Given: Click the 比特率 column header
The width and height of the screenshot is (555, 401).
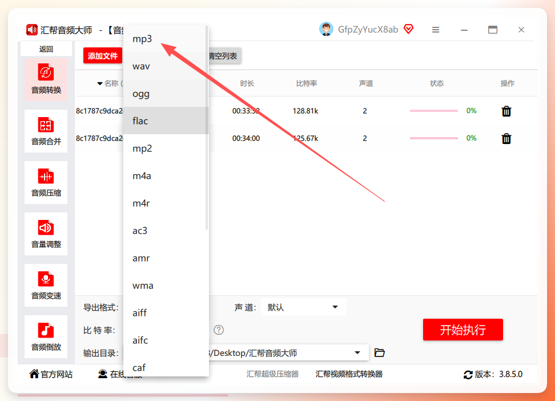Looking at the screenshot, I should coord(307,83).
